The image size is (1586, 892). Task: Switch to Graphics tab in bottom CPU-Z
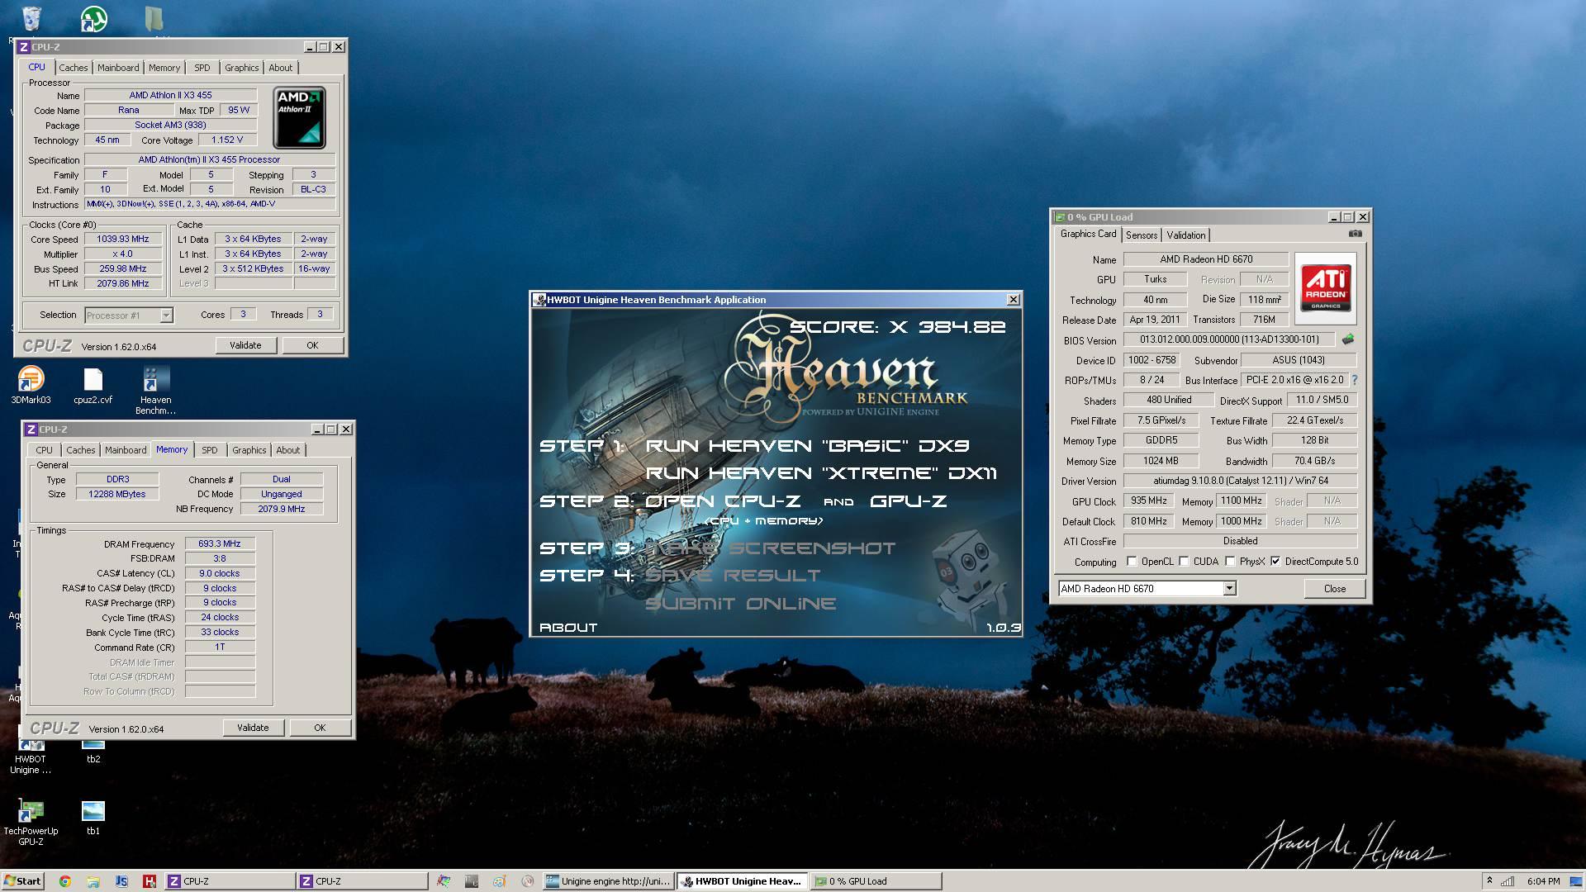(x=249, y=450)
